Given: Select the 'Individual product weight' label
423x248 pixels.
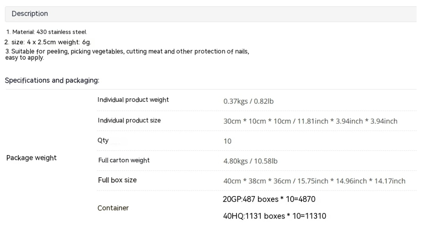Looking at the screenshot, I should tap(133, 100).
